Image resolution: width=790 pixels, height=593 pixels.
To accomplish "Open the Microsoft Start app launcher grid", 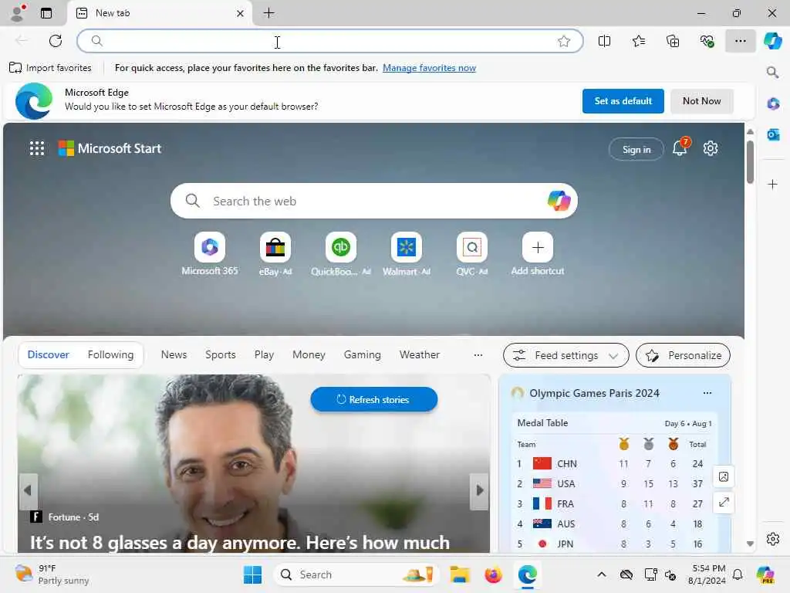I will (37, 148).
